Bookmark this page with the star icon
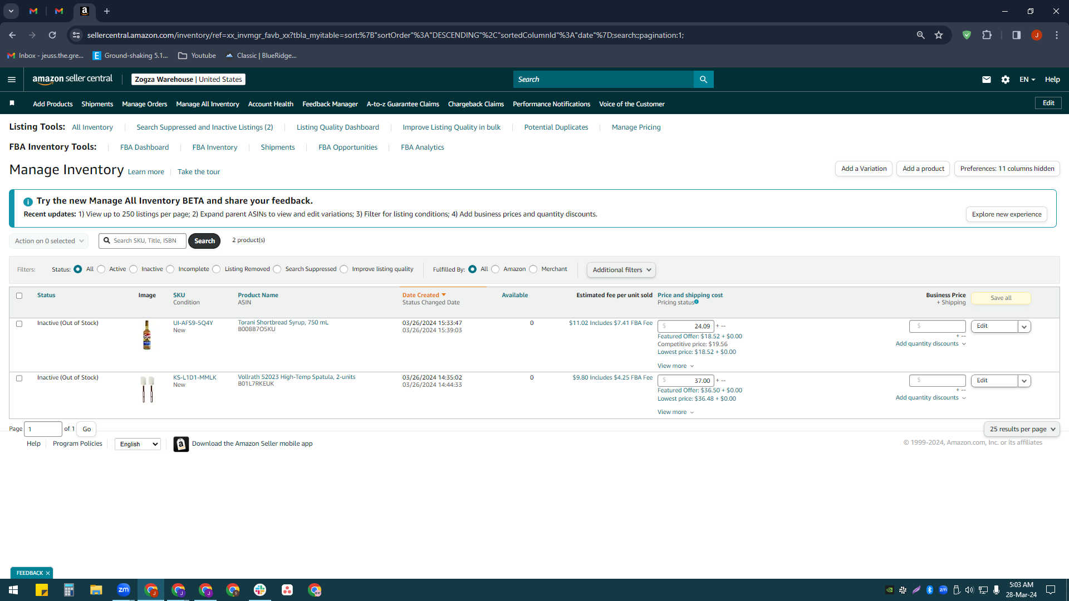This screenshot has height=601, width=1069. [939, 35]
